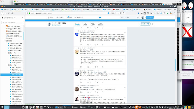Click the Twitter bird logo in header

[x=100, y=18]
